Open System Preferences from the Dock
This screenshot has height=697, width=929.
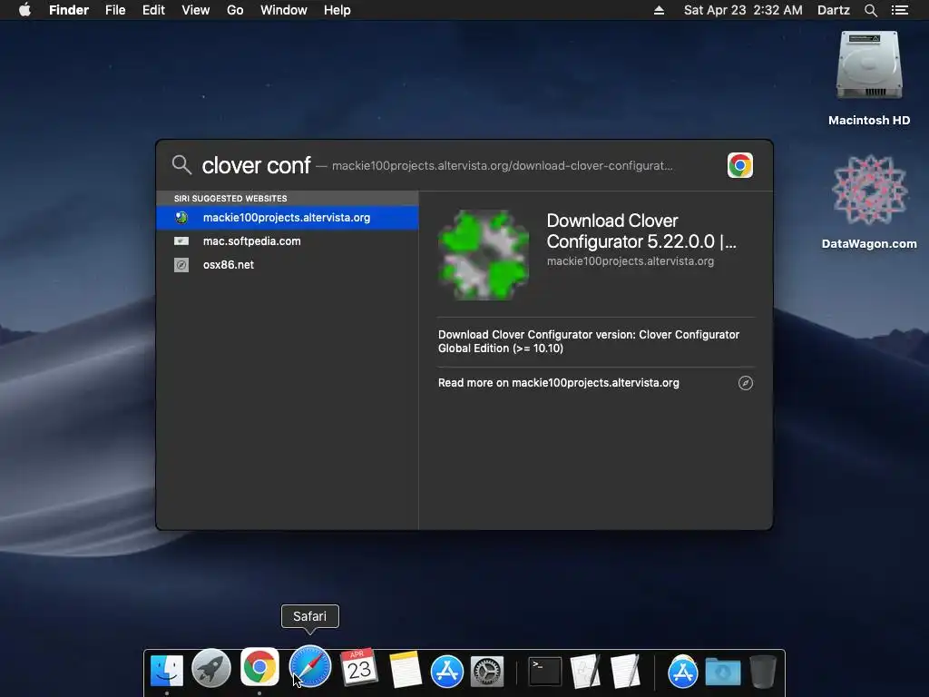pos(487,672)
